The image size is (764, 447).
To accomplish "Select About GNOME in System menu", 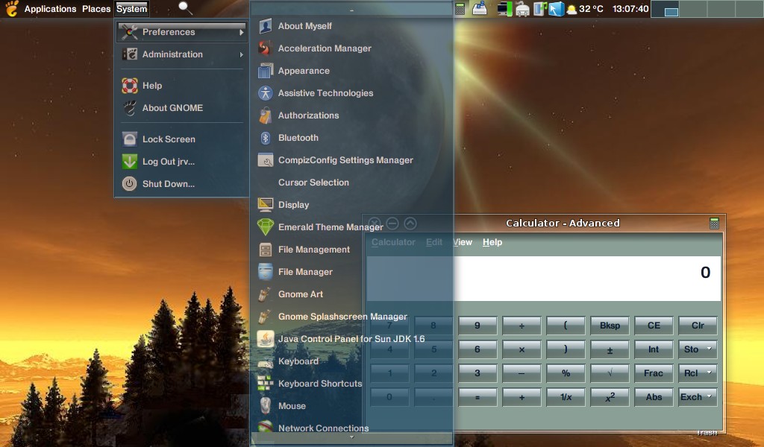I will [182, 108].
